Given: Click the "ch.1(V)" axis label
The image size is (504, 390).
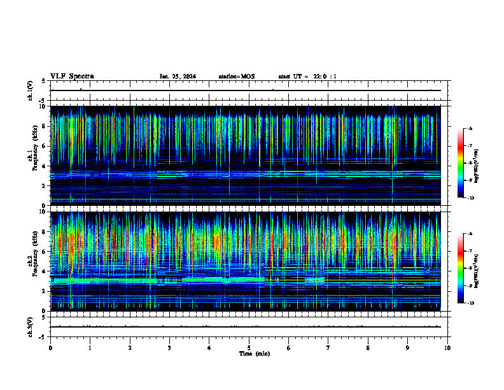Looking at the screenshot, I should point(31,90).
